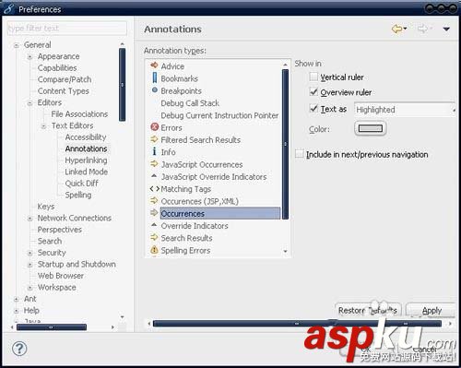Open the Spelling preference page
The height and width of the screenshot is (368, 461).
point(78,195)
